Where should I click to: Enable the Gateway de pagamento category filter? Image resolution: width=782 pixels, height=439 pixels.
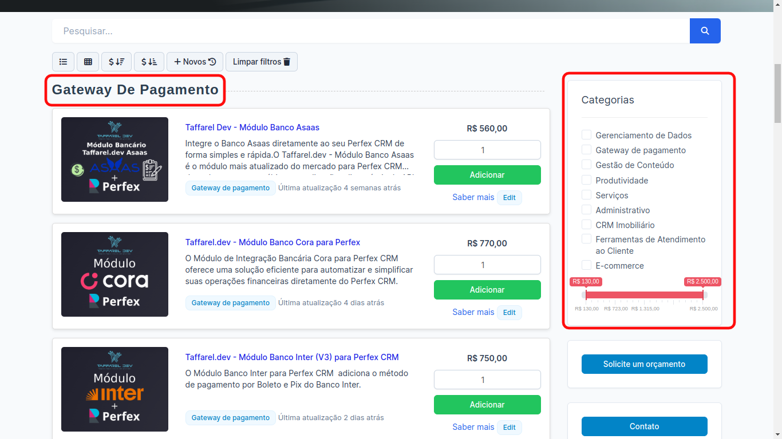[x=586, y=150]
